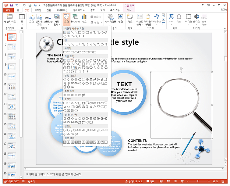Image resolution: width=230 pixels, height=186 pixels.
Task: Select slide 14 thumbnail in panel
Action: 12,116
